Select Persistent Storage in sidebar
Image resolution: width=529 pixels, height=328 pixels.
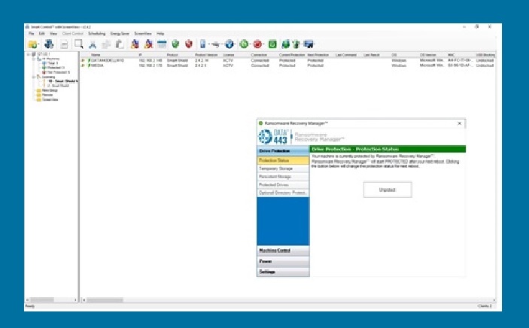click(283, 177)
